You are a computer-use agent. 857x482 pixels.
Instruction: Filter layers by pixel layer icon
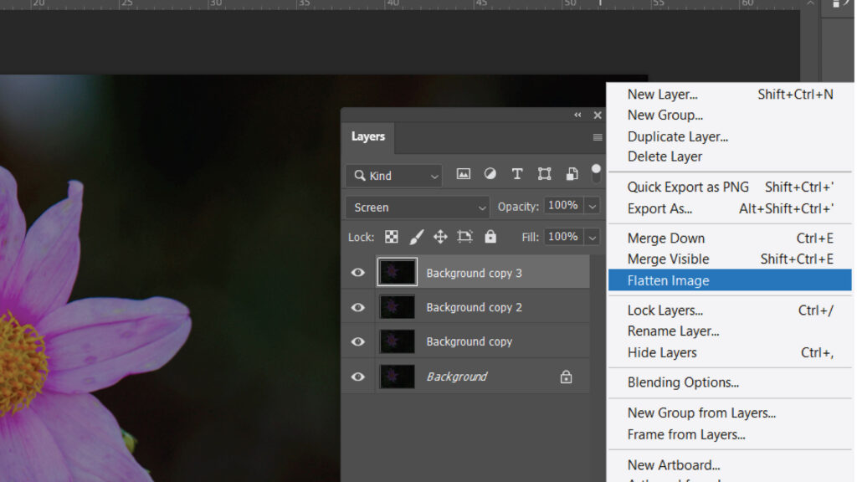(x=463, y=174)
